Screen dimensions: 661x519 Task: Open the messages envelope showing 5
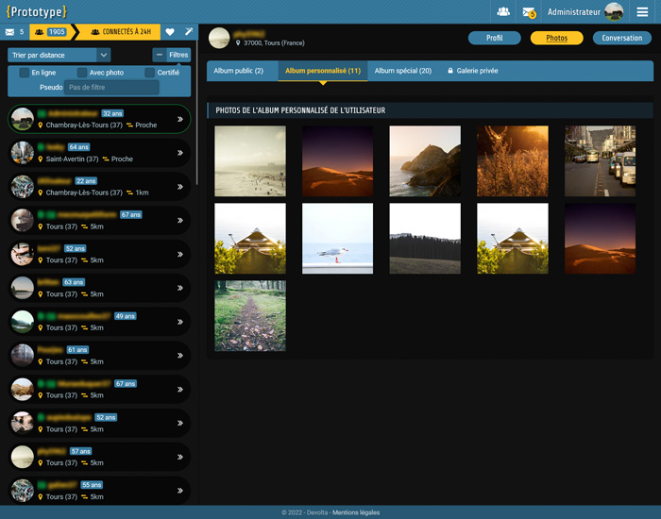[15, 32]
